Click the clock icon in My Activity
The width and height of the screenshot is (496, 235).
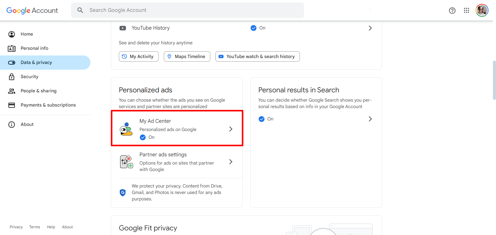click(125, 56)
